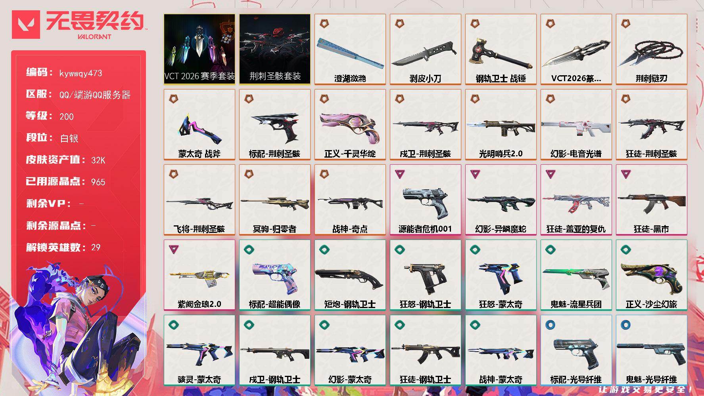704x396 pixels.
Task: Click the green tier icon on 正义-沙尘幻旅
Action: [626, 249]
